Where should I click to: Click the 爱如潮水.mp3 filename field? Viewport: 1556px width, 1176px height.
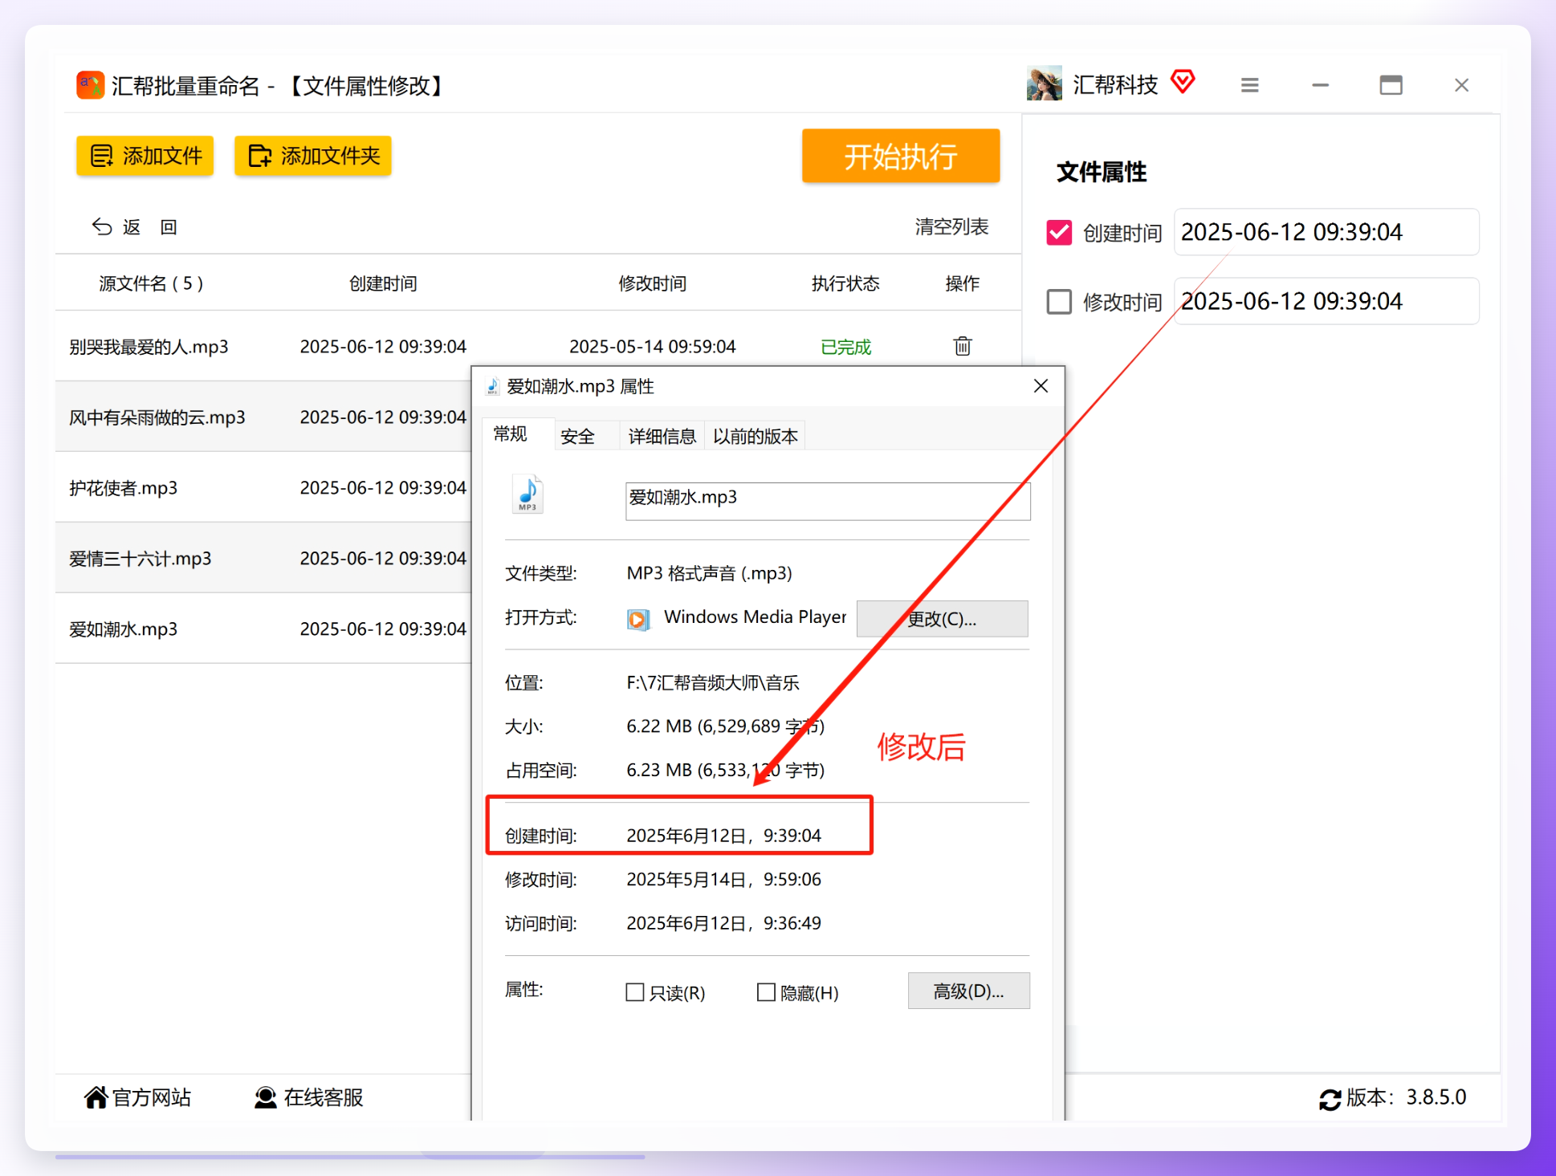pyautogui.click(x=828, y=501)
